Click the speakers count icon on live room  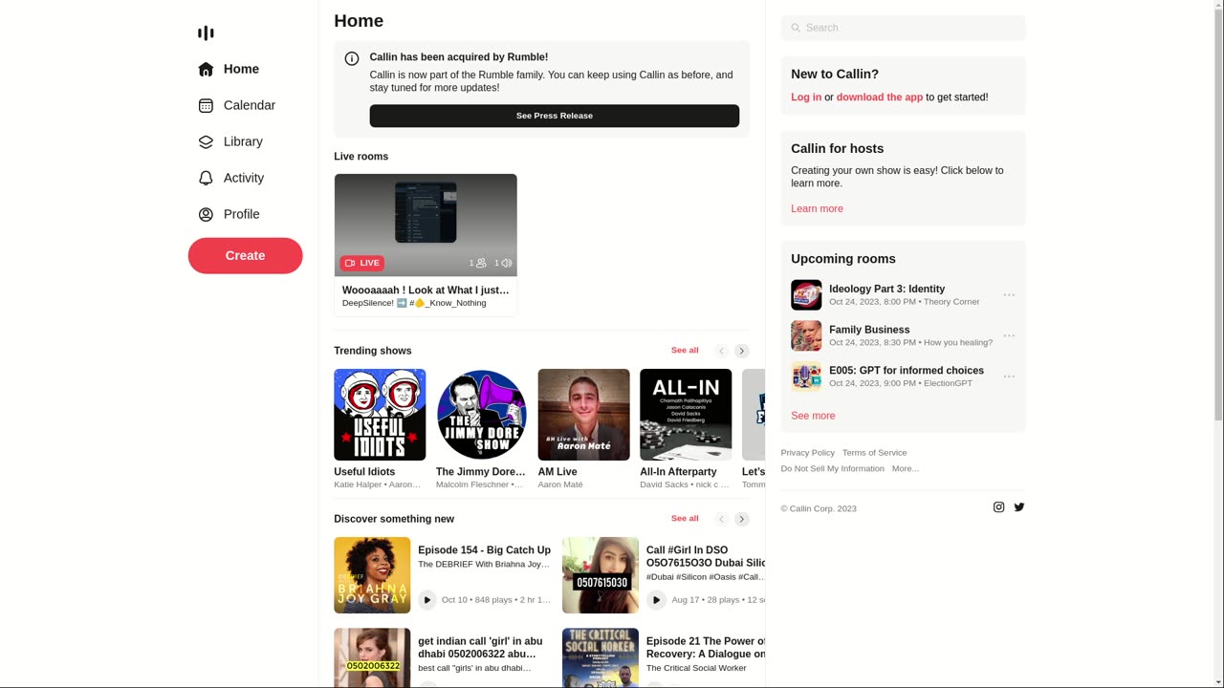pyautogui.click(x=507, y=263)
